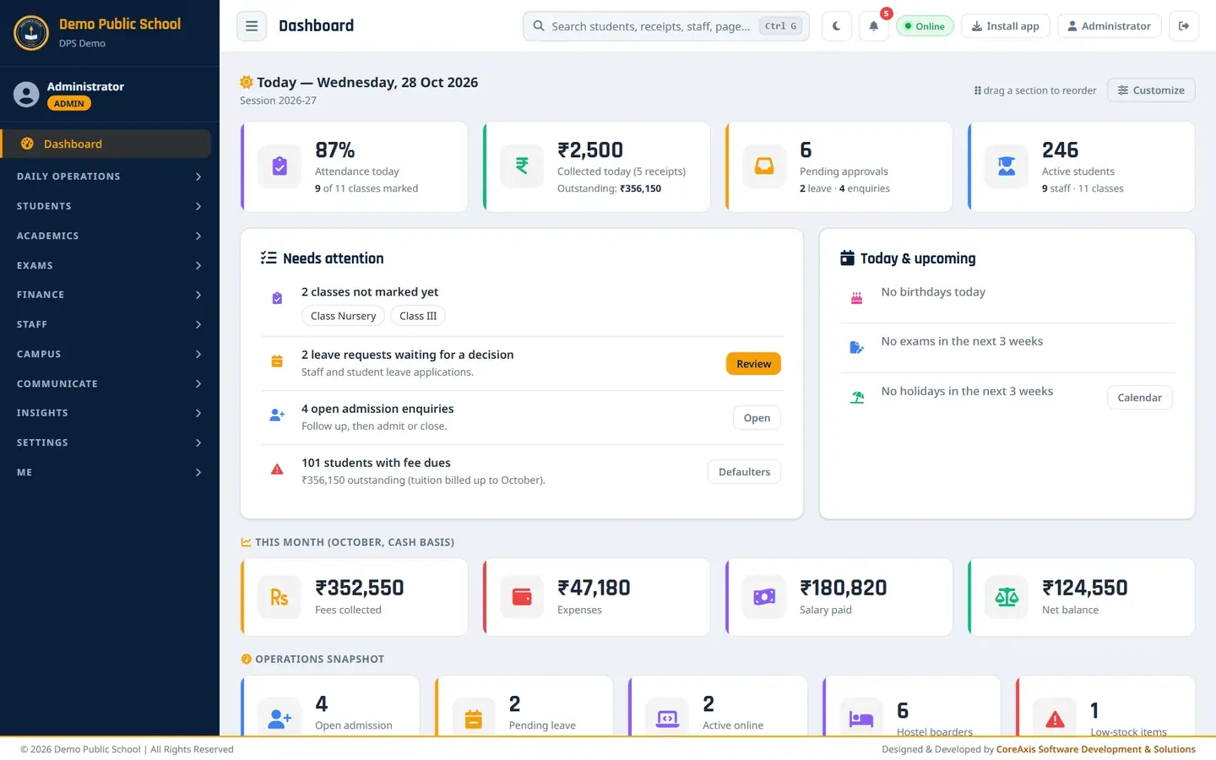The width and height of the screenshot is (1216, 760).
Task: Click the attendance clipboard icon card
Action: click(280, 166)
